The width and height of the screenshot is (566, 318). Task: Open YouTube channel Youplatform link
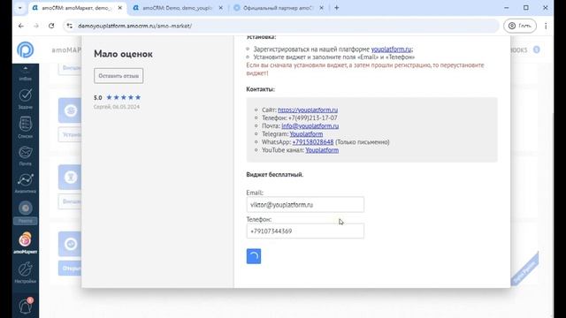tap(322, 150)
